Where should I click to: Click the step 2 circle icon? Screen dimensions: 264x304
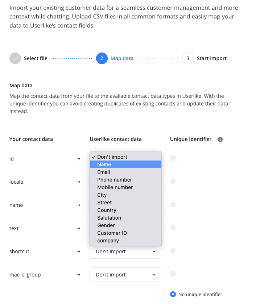click(x=102, y=58)
